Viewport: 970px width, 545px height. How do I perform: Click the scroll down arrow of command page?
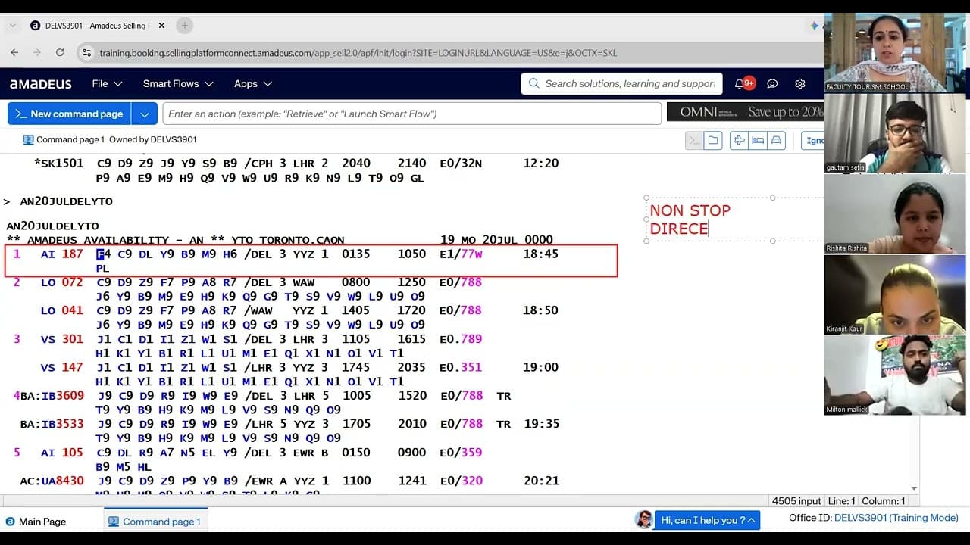[x=914, y=489]
